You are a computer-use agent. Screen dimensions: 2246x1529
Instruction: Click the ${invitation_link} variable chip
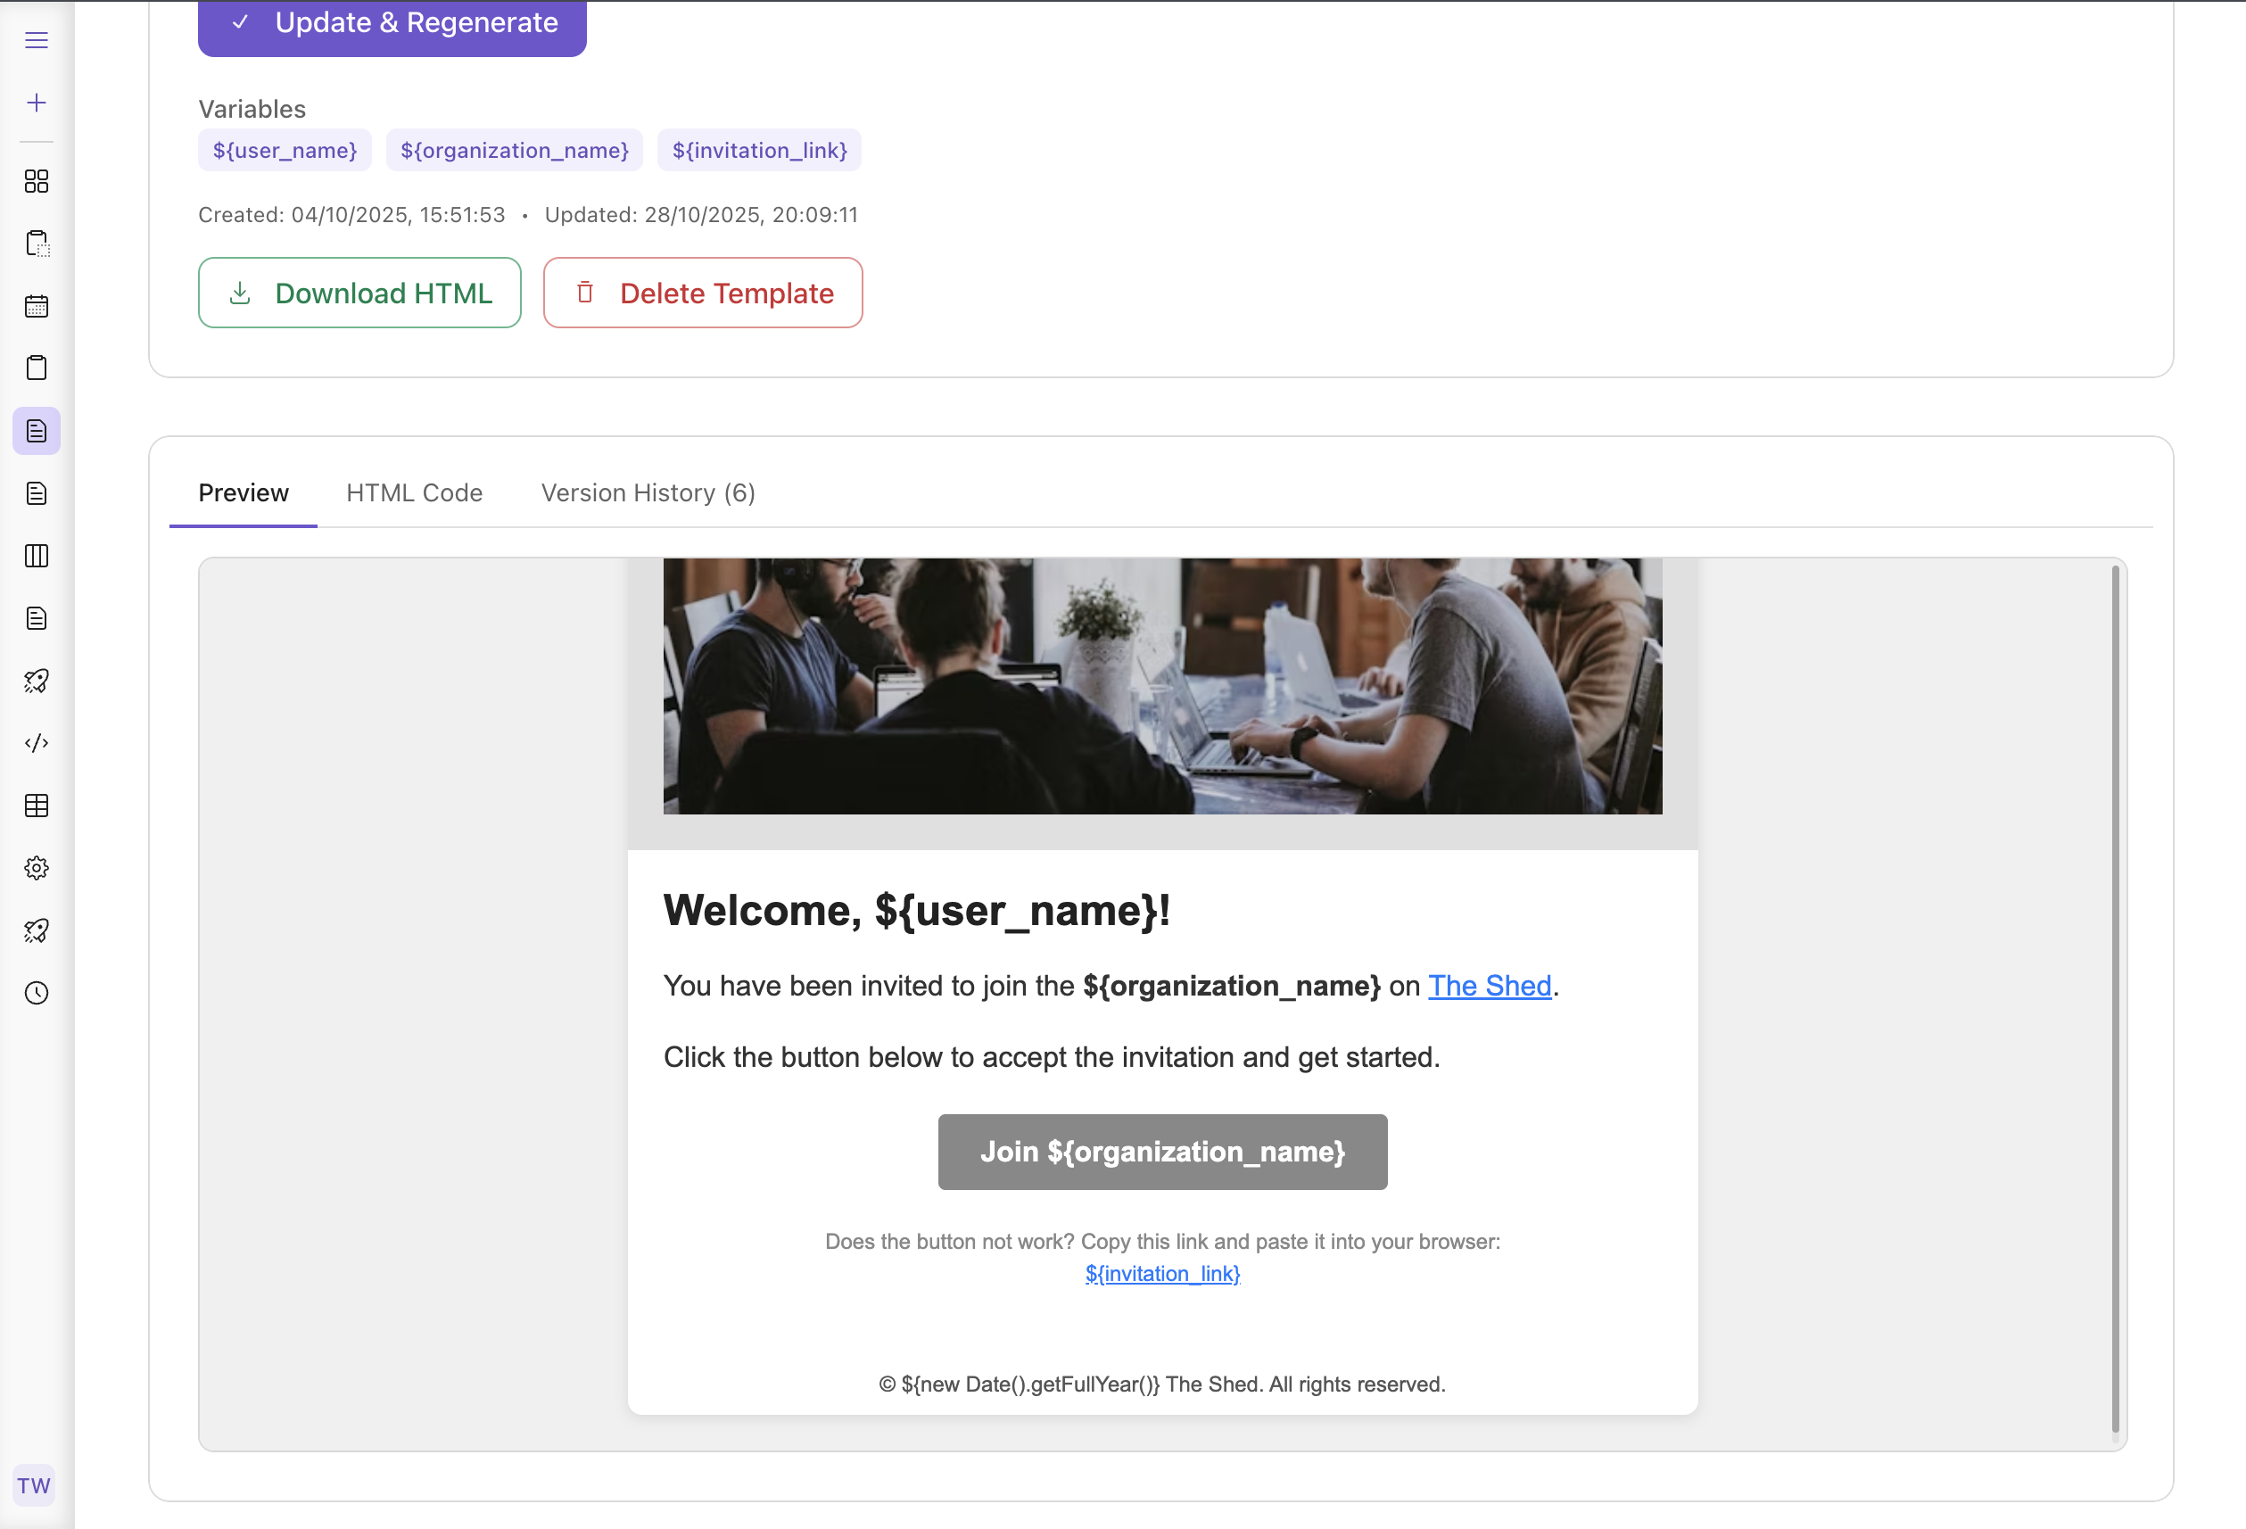pyautogui.click(x=759, y=151)
